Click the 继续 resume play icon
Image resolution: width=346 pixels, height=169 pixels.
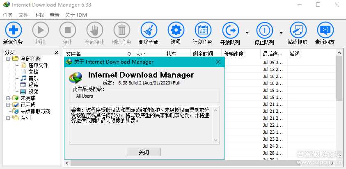point(40,30)
